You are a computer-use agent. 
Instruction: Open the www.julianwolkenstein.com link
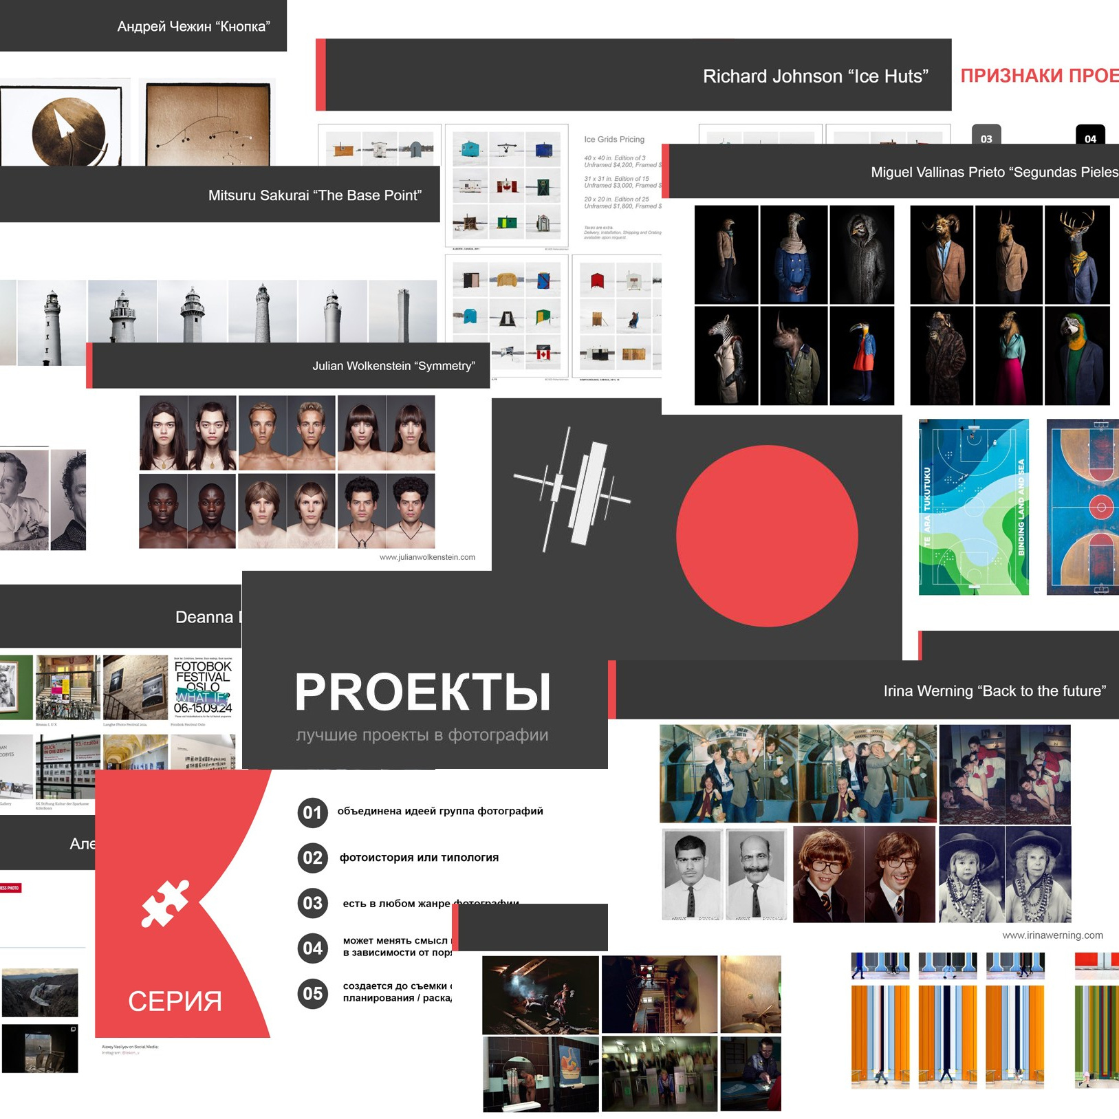[x=427, y=557]
